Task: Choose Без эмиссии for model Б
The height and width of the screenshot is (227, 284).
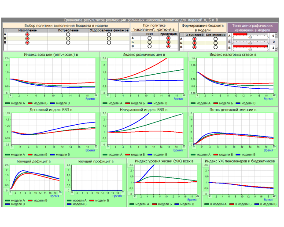Action: click(215, 43)
